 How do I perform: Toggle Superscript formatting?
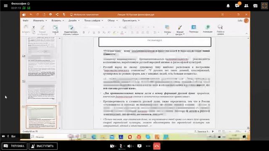tap(109, 32)
